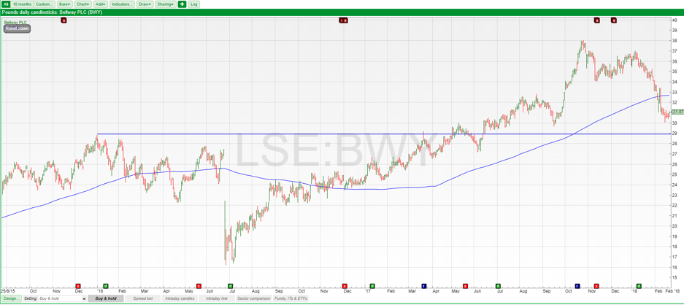Screen dimensions: 684x305
Task: Open the Setting combo box 'Buy & hold'
Action: point(61,298)
